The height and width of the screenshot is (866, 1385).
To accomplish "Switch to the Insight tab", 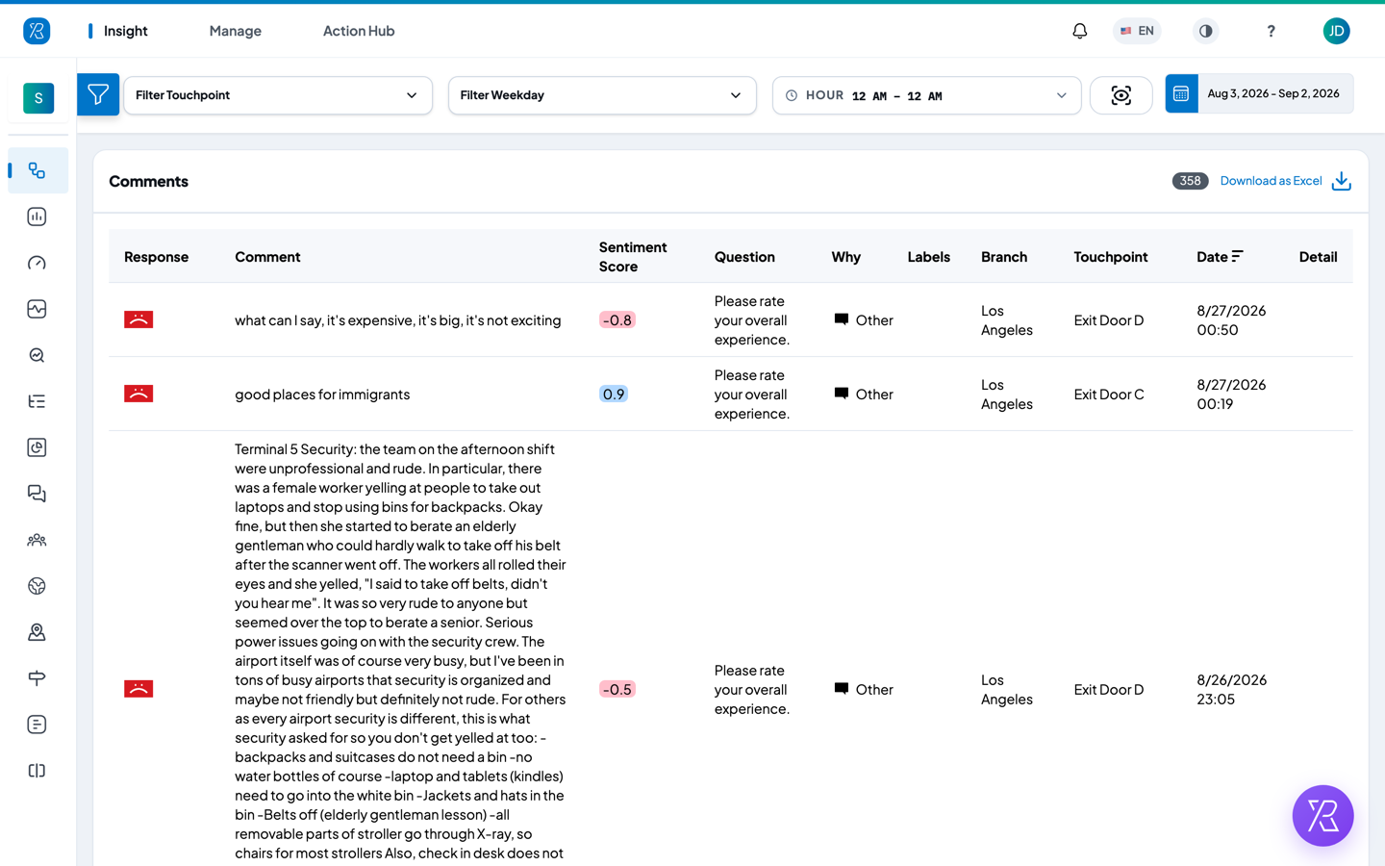I will click(126, 31).
